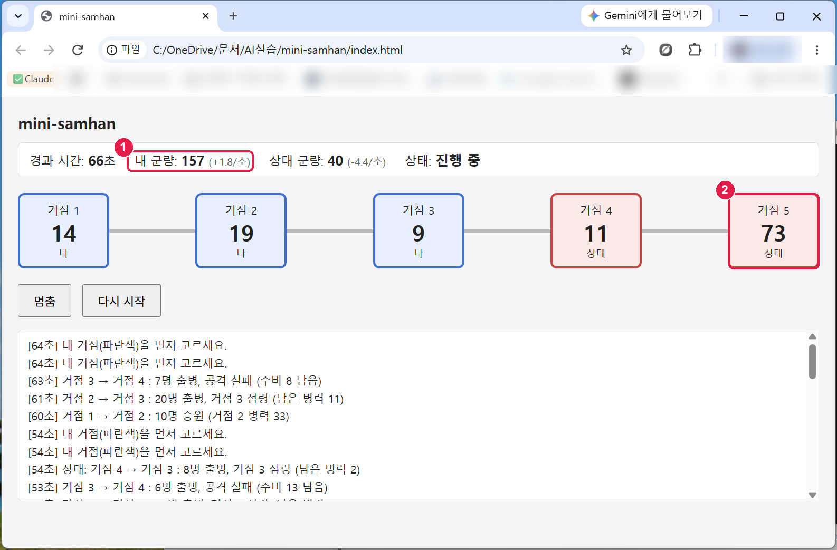Click the 53초 log entry about 6명 출병

[178, 487]
